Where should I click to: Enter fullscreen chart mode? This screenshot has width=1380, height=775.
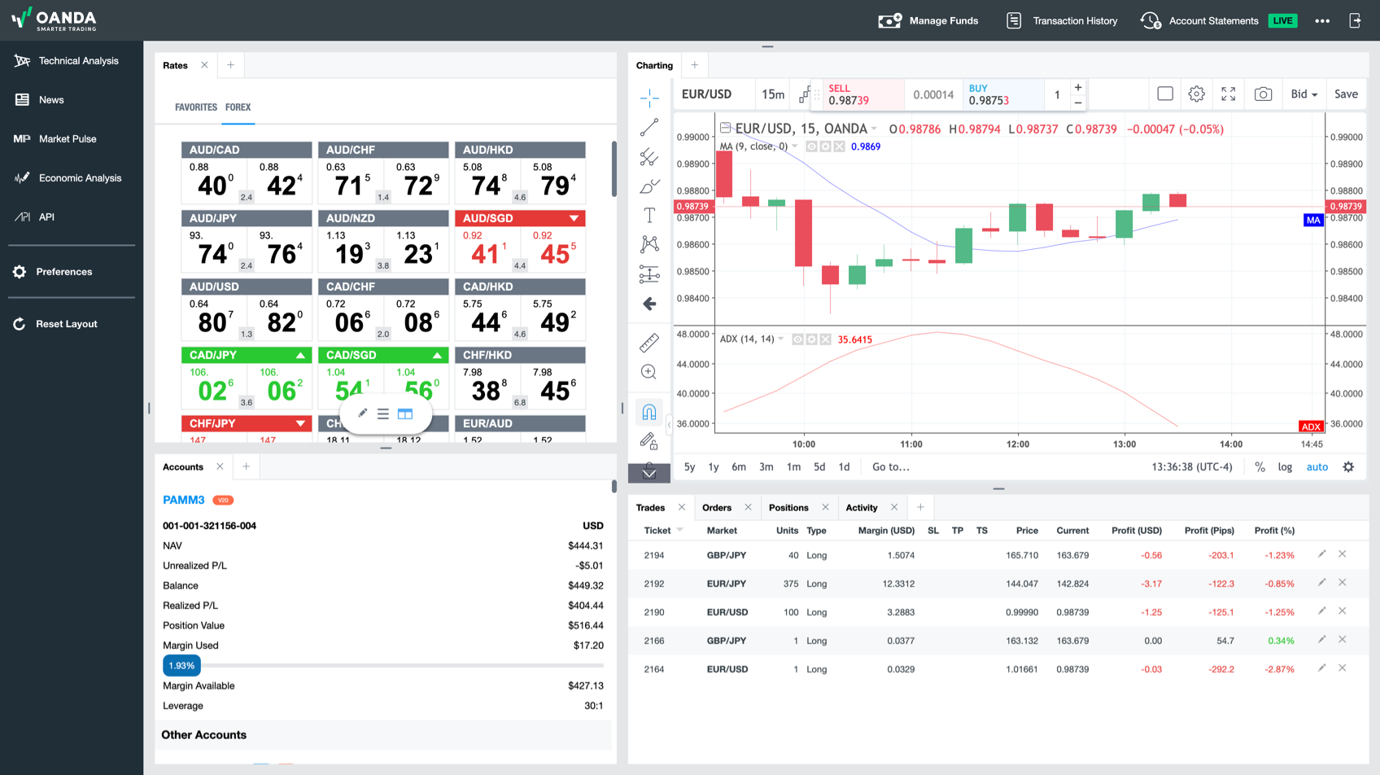[x=1229, y=94]
